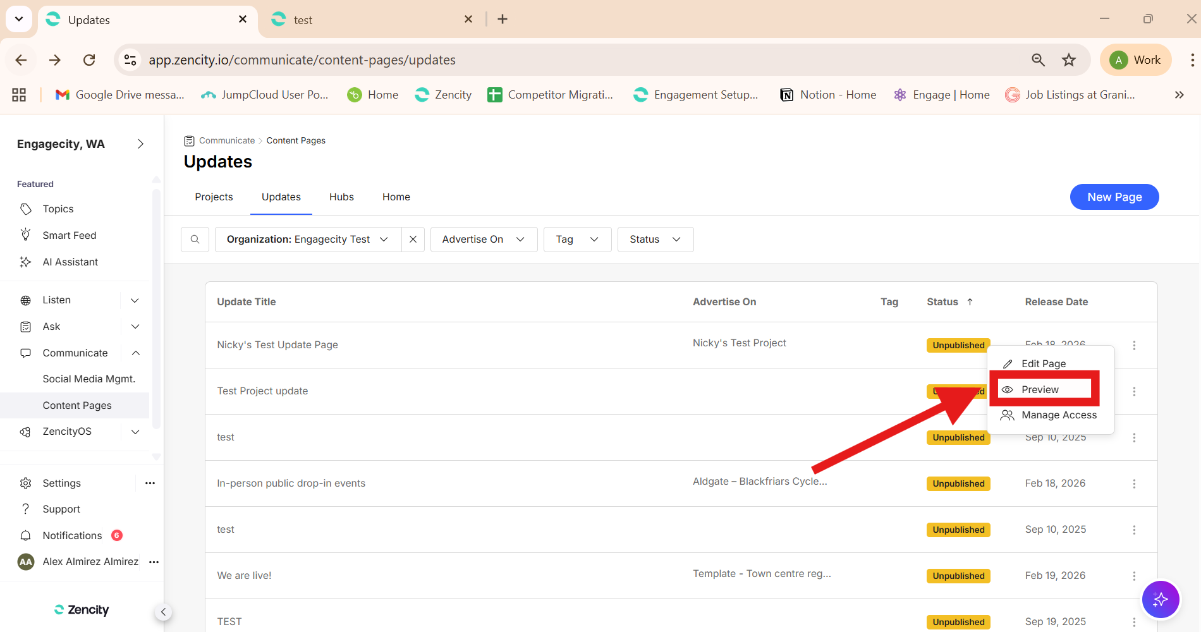Screen dimensions: 1201x632
Task: Click the search magnifier icon in filters
Action: (x=195, y=240)
